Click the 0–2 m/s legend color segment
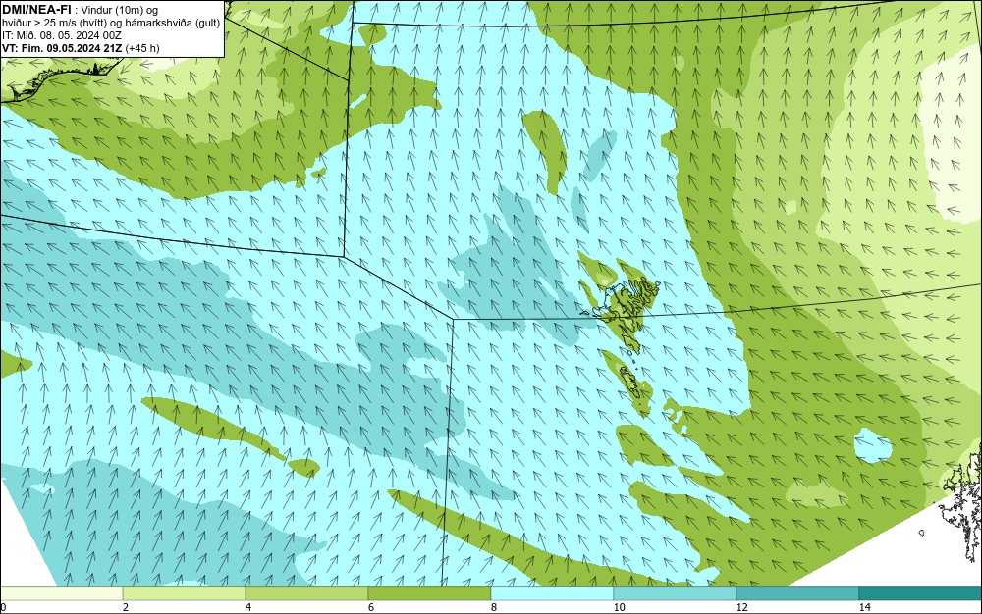982x614 pixels. (61, 592)
